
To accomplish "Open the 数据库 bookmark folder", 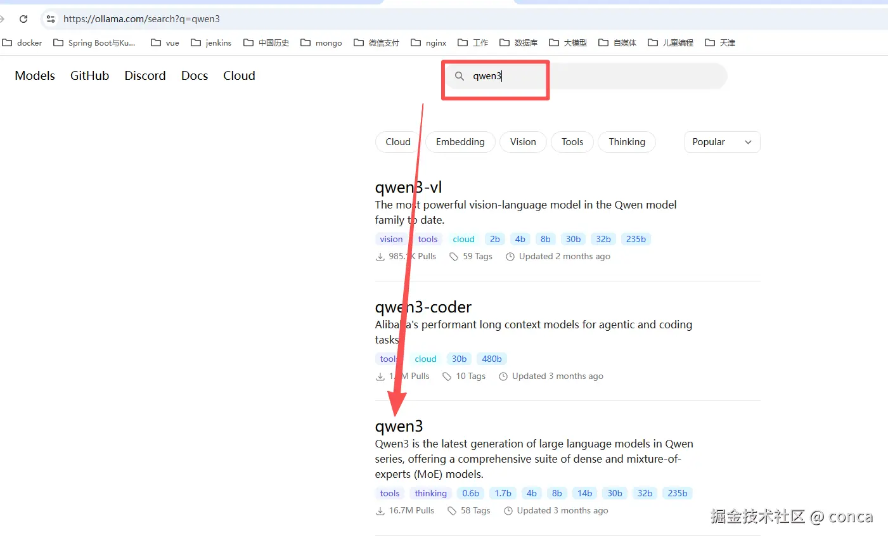I will point(518,42).
